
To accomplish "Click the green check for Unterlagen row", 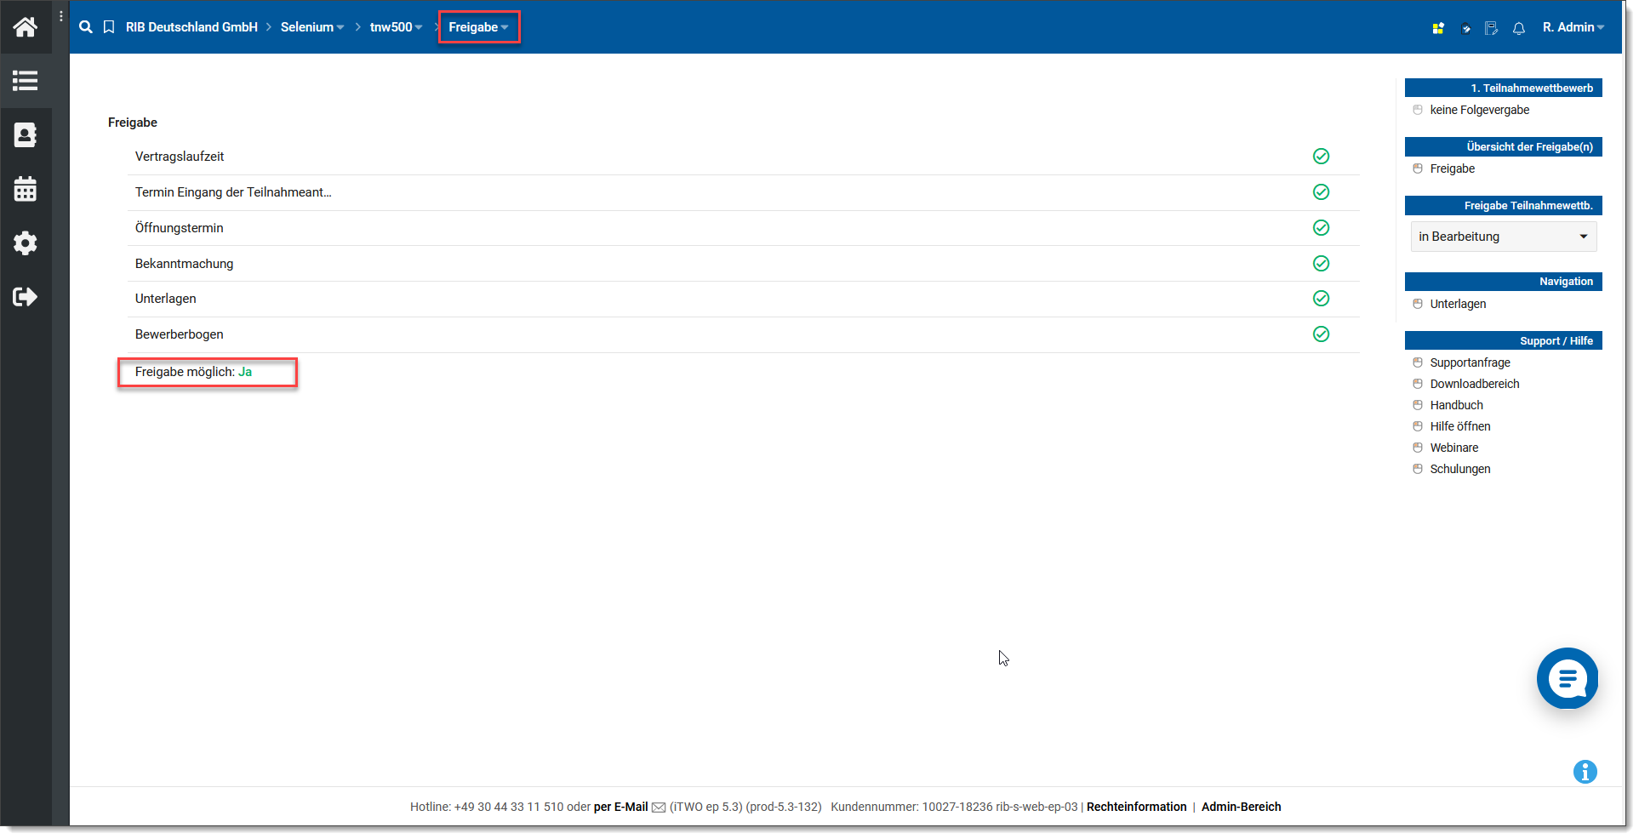I will [1321, 298].
